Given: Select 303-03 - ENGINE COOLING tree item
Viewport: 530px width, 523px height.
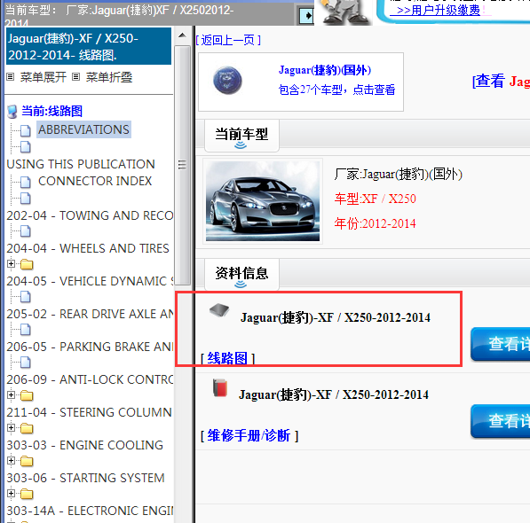Looking at the screenshot, I should pos(84,445).
